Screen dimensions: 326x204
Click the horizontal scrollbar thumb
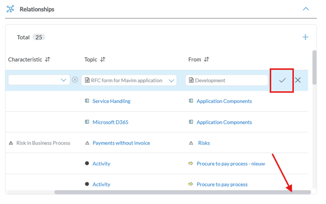183,192
